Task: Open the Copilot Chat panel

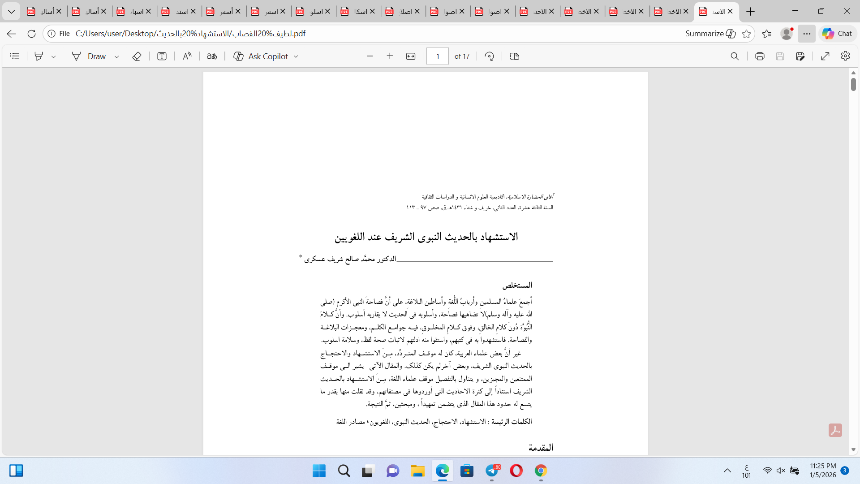Action: coord(837,34)
